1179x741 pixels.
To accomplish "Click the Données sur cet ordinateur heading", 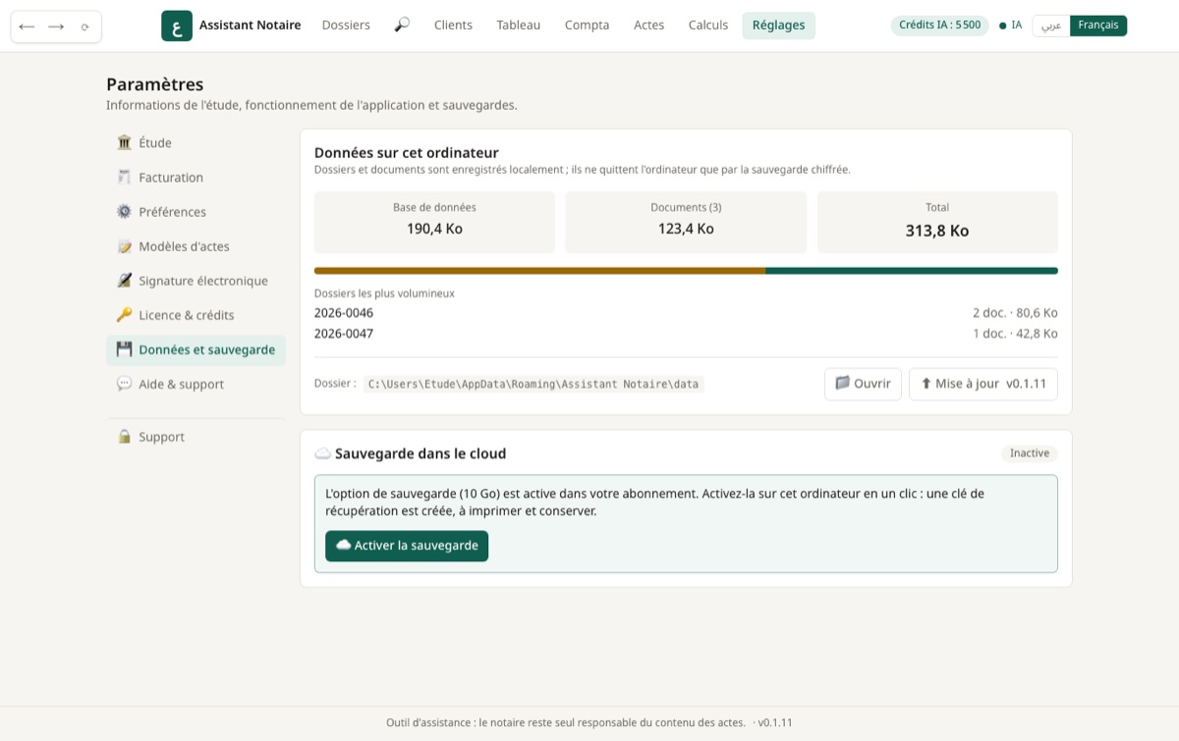I will tap(407, 153).
